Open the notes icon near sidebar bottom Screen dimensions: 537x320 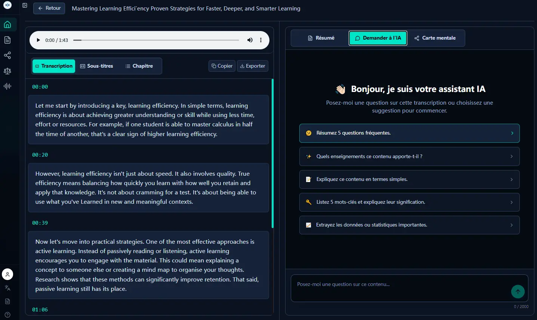point(7,301)
